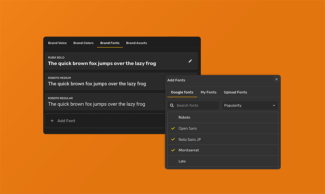Uncheck the Open Sans checkmark

[x=173, y=128]
